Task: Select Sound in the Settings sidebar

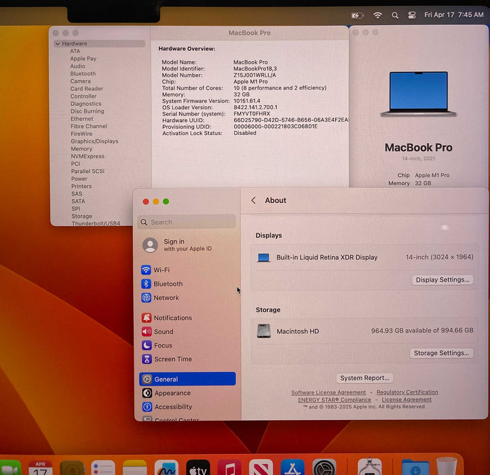Action: 187,332
